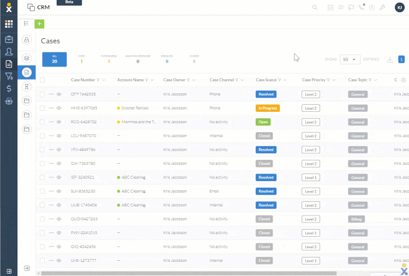This screenshot has height=276, width=409.
Task: Select the All 20 cases filter tab
Action: 55,59
